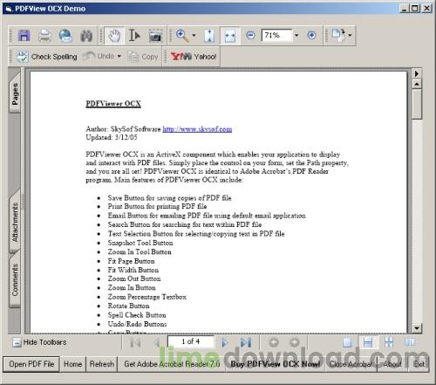The width and height of the screenshot is (436, 385).
Task: Click the page number field
Action: [191, 341]
